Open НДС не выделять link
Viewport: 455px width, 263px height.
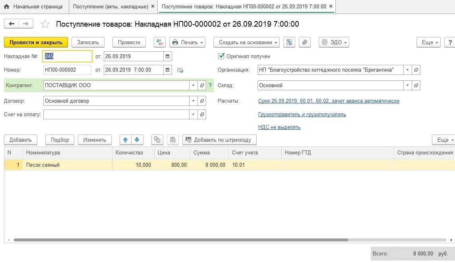point(279,127)
